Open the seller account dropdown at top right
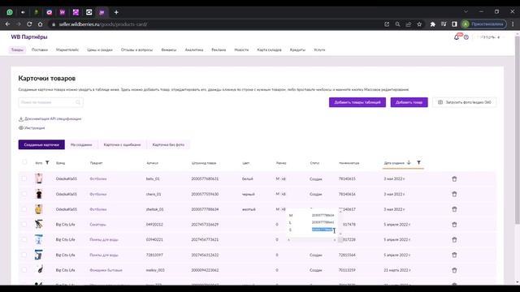The height and width of the screenshot is (292, 520). click(489, 37)
